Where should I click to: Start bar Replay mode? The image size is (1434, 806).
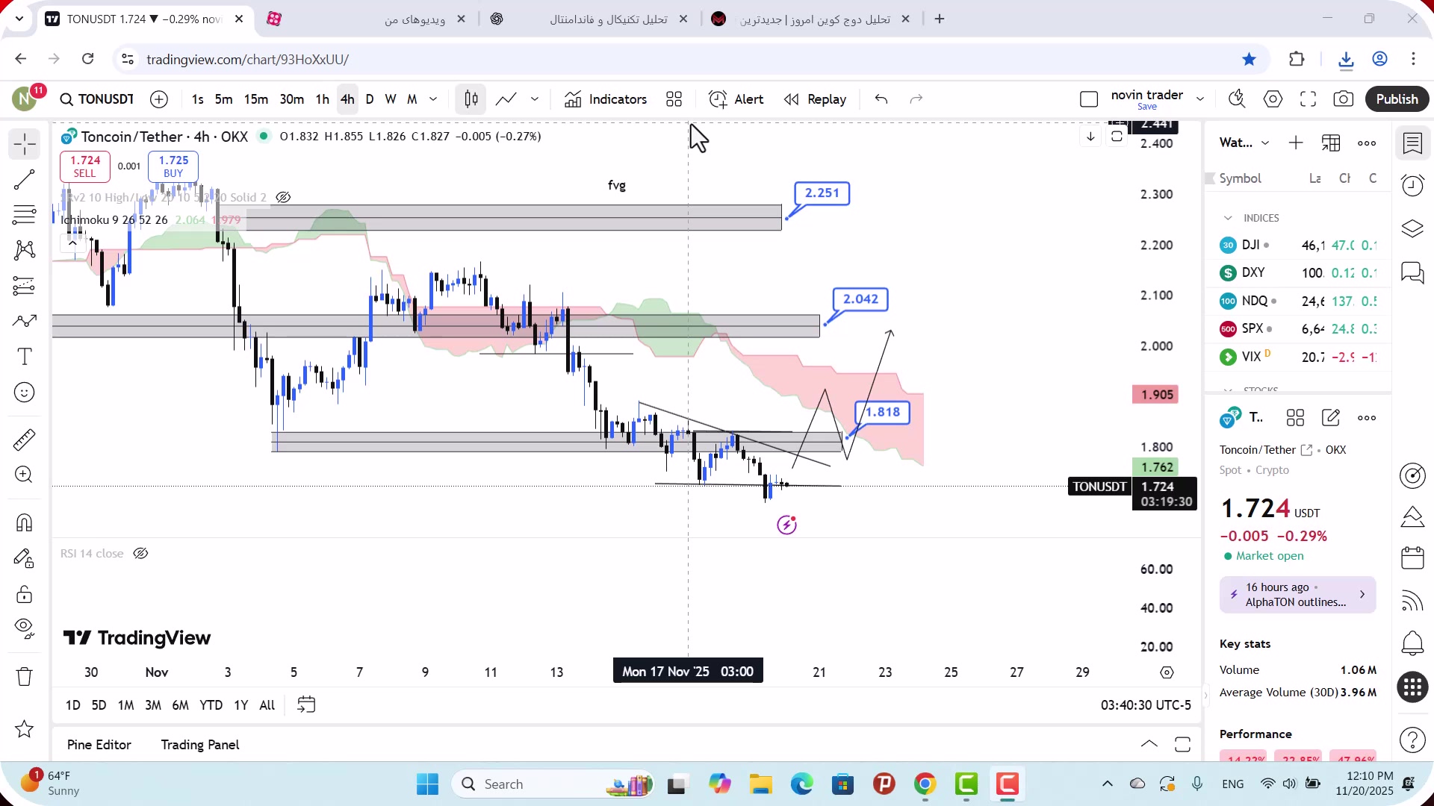point(815,99)
